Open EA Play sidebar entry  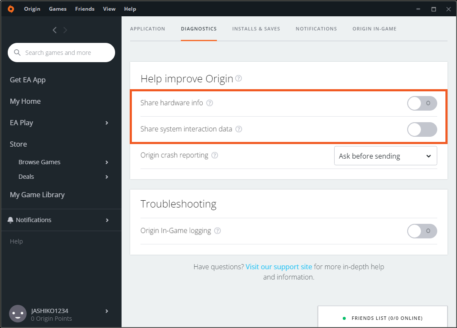pyautogui.click(x=21, y=123)
